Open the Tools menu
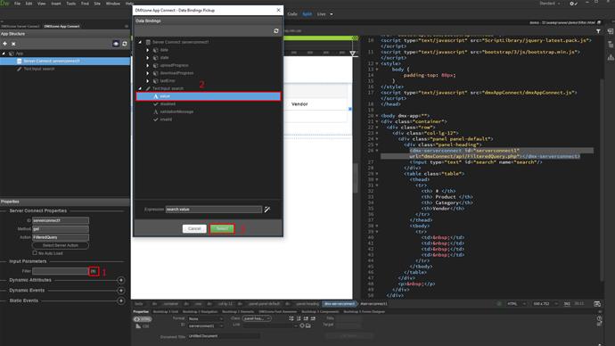 coord(71,4)
